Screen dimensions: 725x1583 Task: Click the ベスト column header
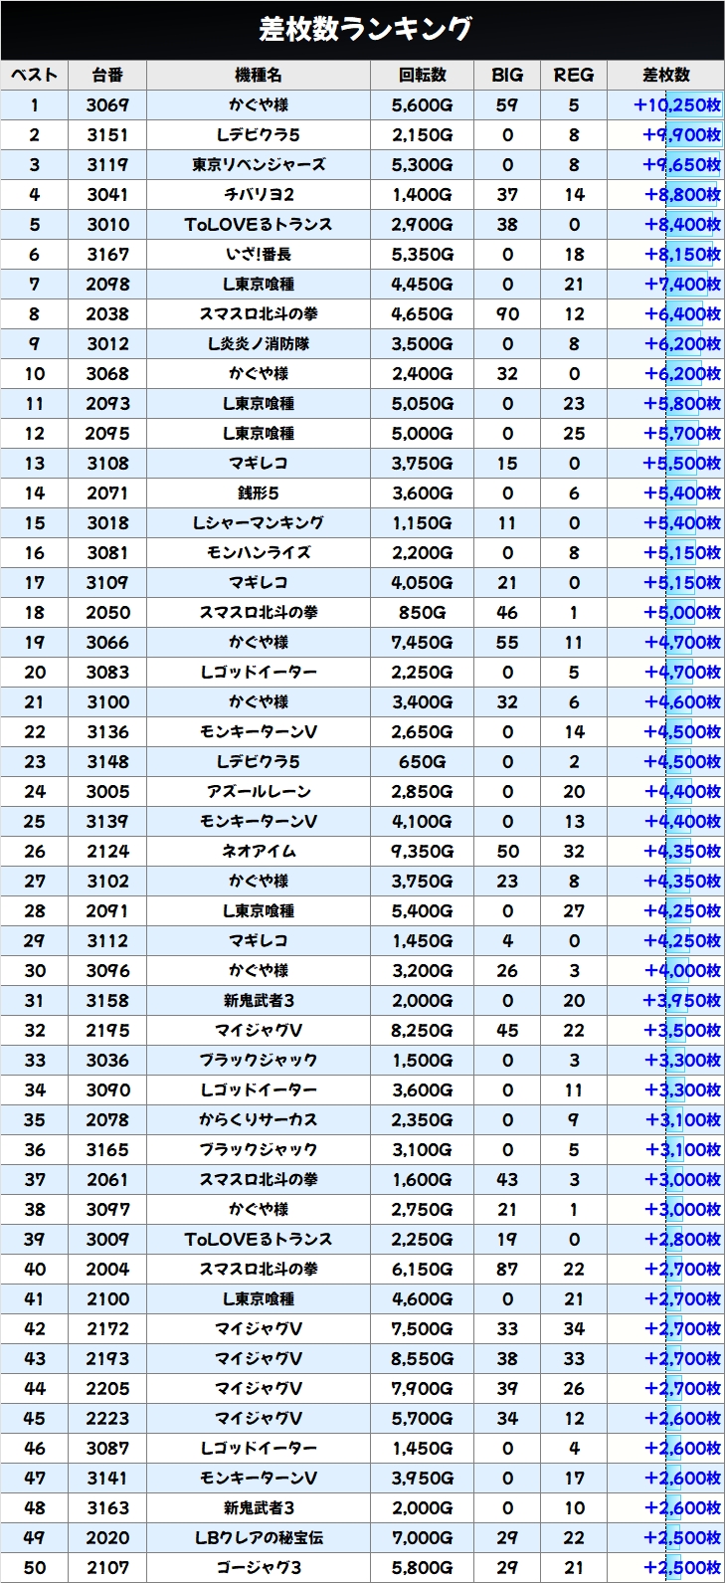tap(35, 76)
